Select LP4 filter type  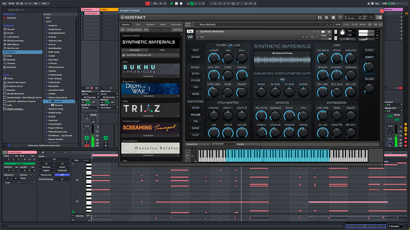(x=237, y=45)
